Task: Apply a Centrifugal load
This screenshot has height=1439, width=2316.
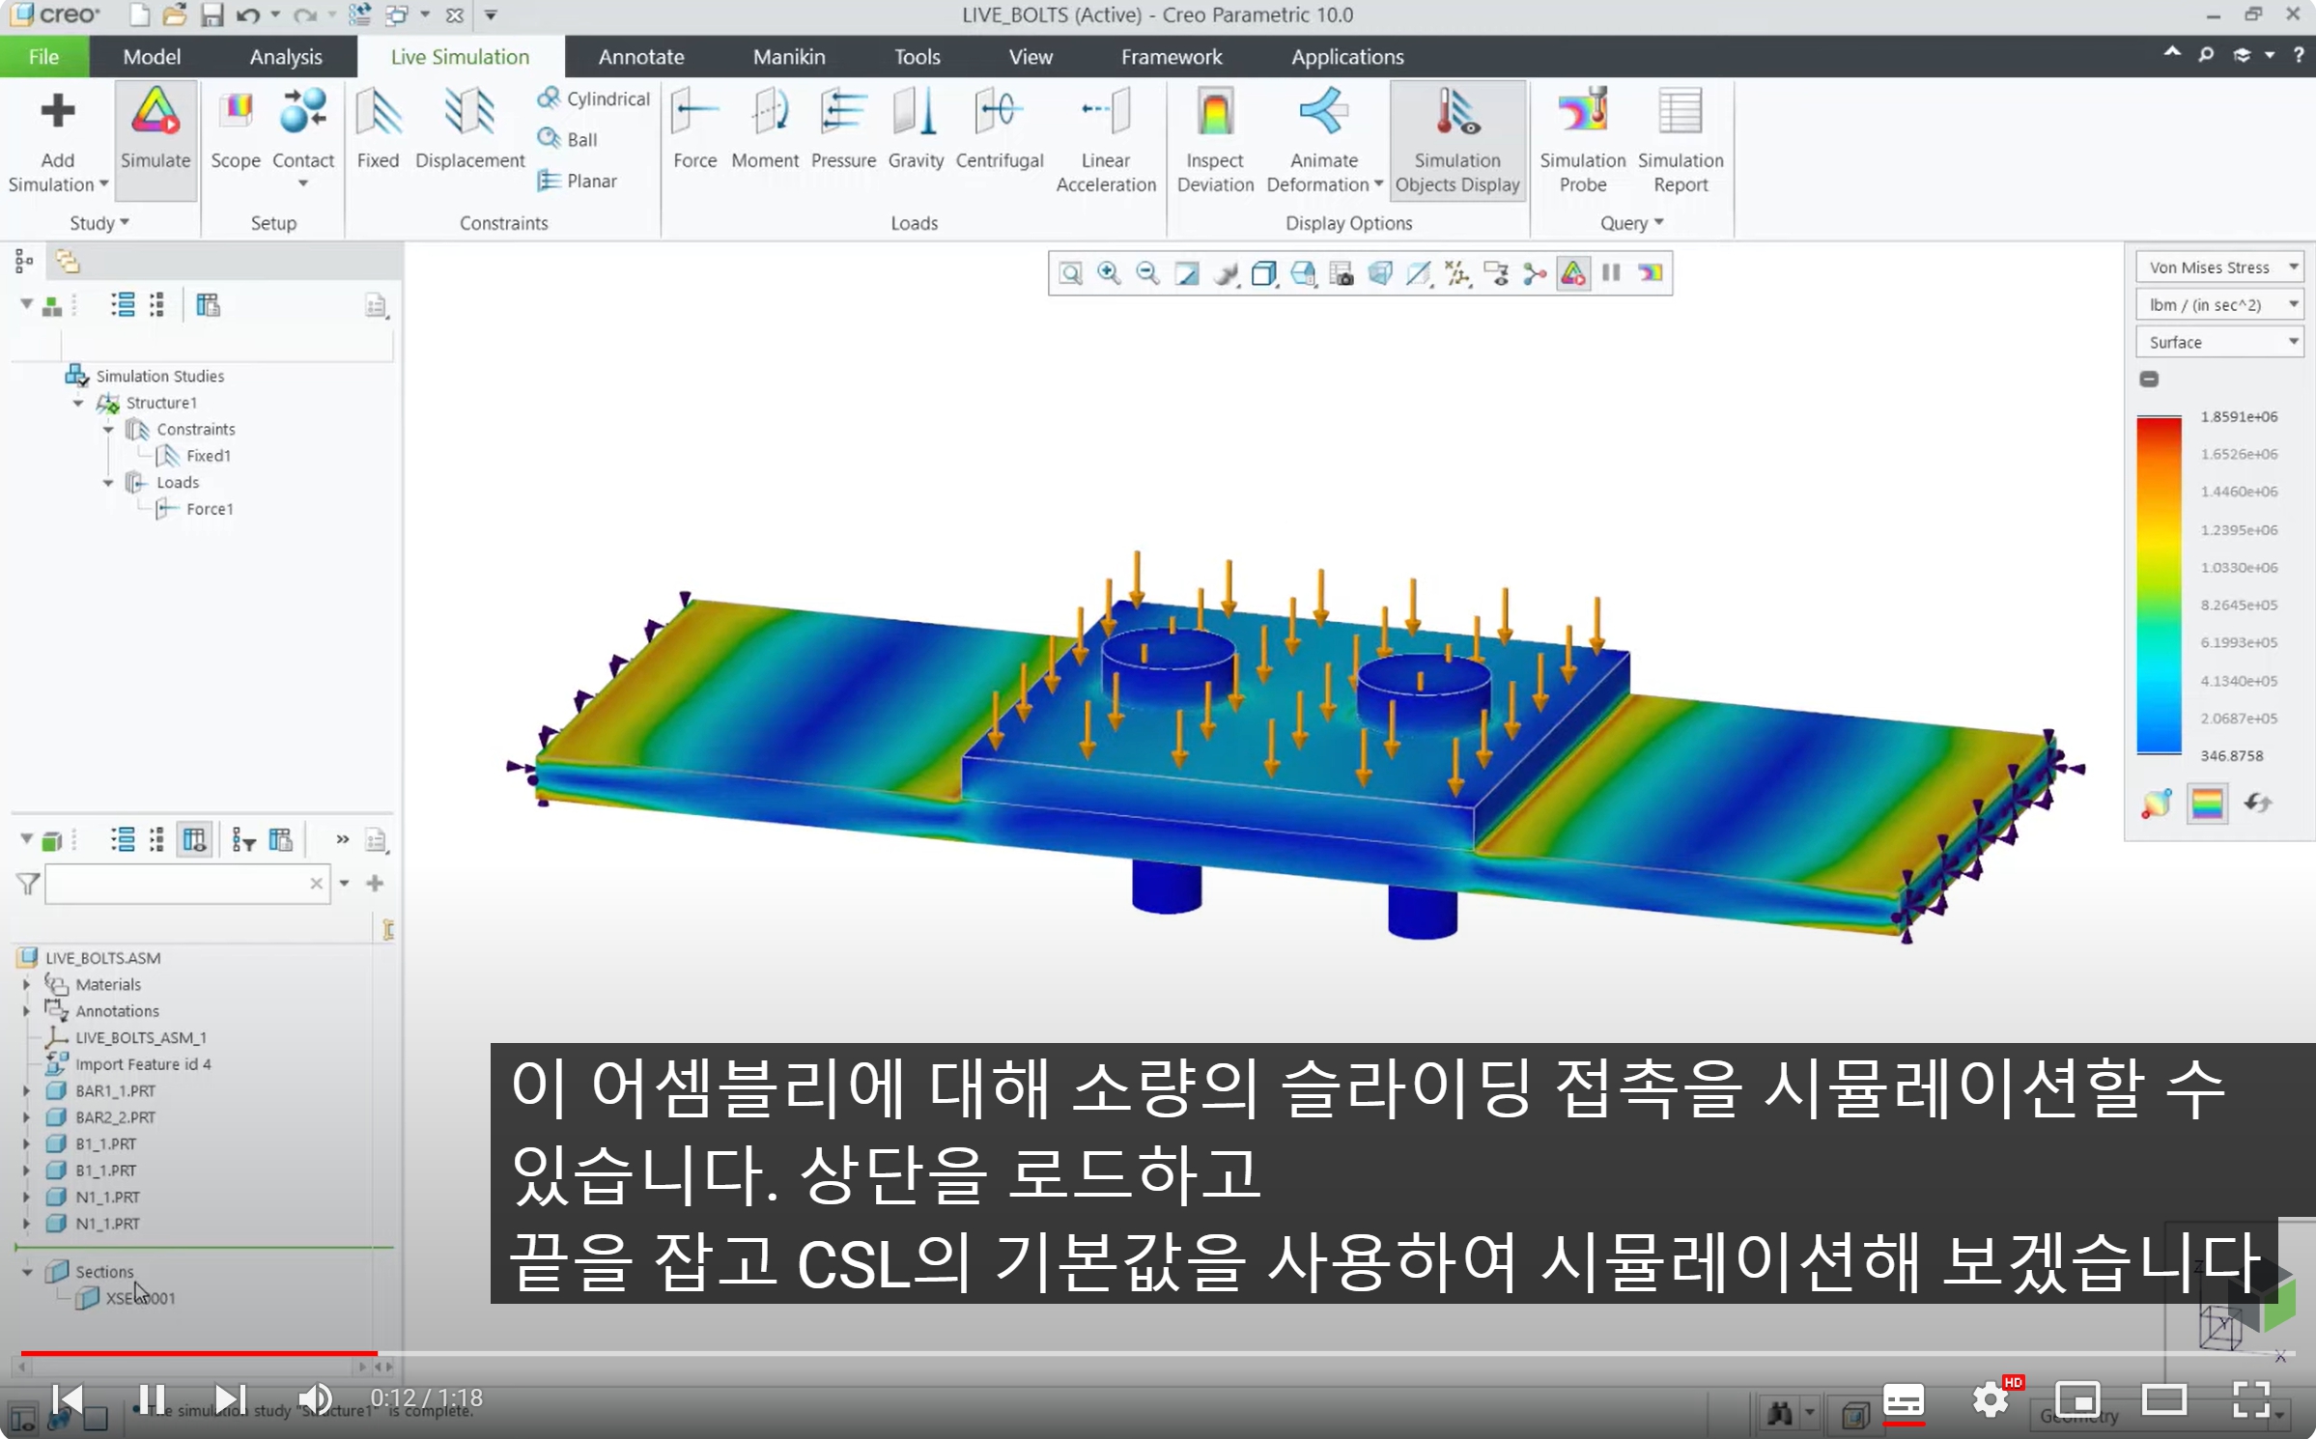Action: point(1000,130)
